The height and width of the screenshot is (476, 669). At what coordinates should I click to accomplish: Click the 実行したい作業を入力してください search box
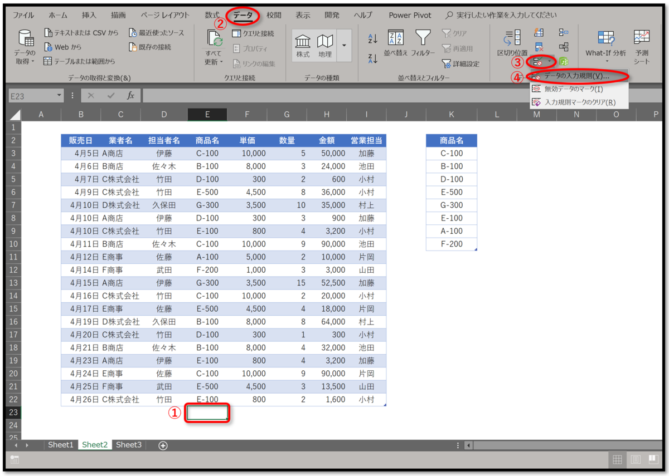point(501,16)
